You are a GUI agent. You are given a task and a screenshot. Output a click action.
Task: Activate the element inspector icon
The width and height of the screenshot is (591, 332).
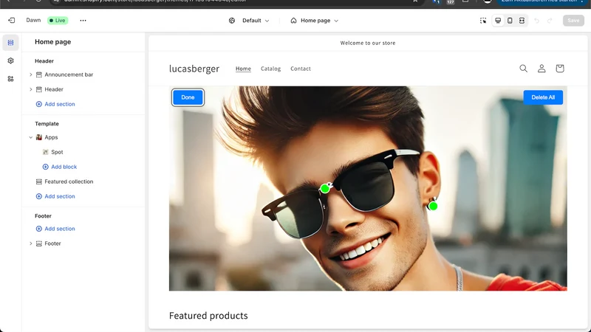click(x=483, y=21)
